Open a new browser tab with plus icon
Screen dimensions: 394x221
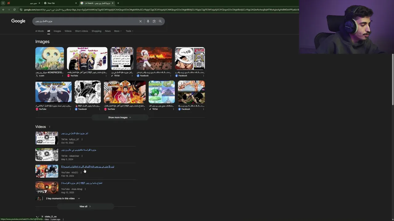tap(118, 3)
